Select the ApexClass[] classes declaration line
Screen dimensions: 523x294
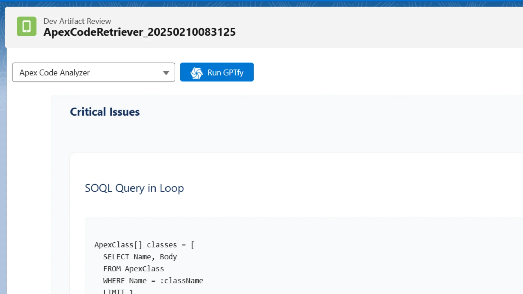pyautogui.click(x=144, y=244)
